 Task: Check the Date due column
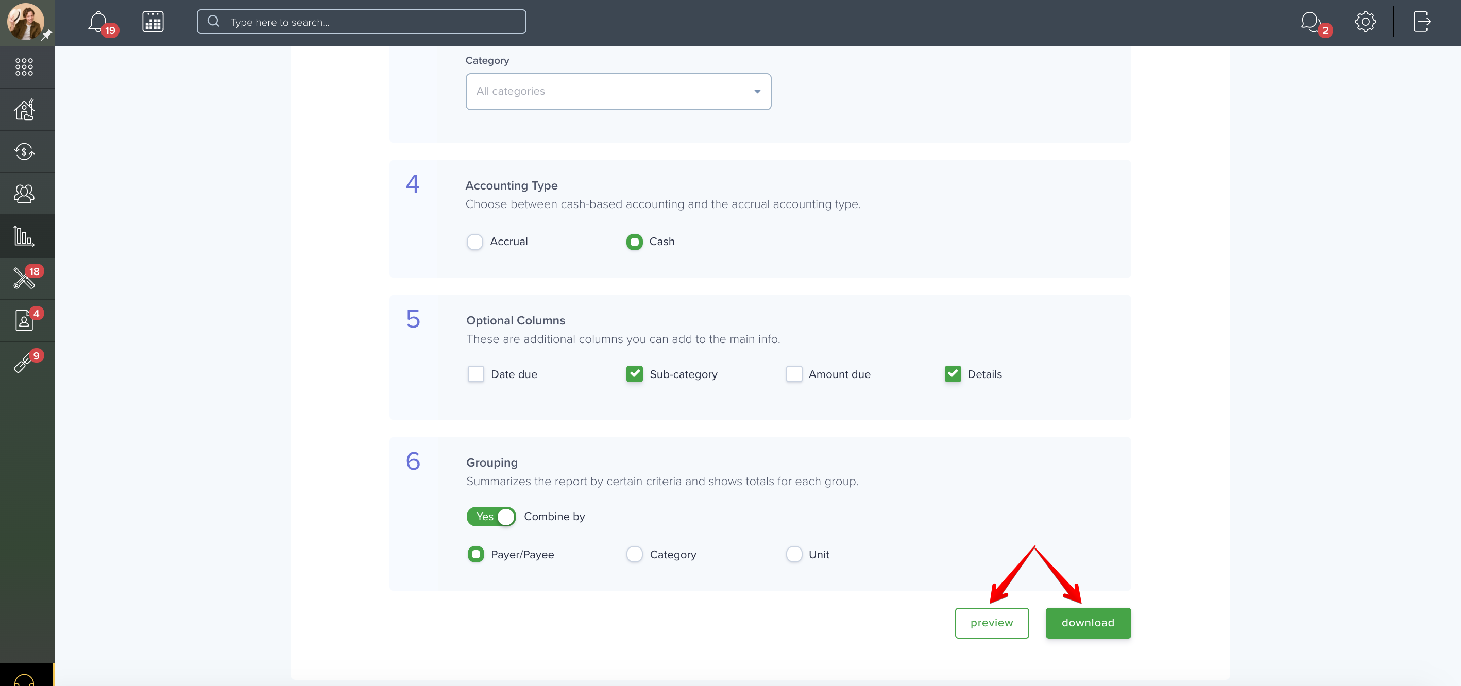click(475, 374)
